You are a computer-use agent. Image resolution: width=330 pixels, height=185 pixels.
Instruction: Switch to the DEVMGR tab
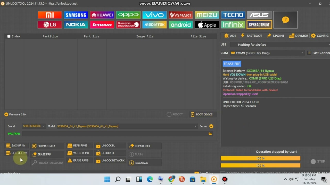pyautogui.click(x=299, y=36)
